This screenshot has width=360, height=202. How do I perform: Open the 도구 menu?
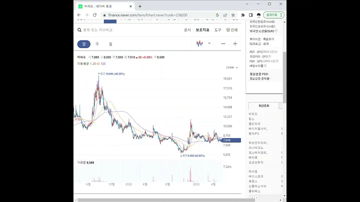[x=217, y=30]
